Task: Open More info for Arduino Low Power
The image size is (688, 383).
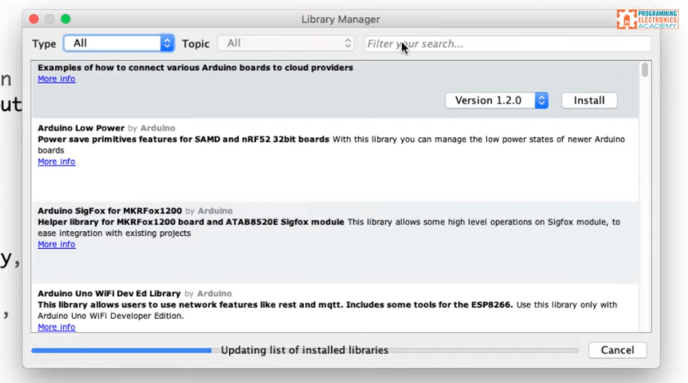Action: click(56, 161)
